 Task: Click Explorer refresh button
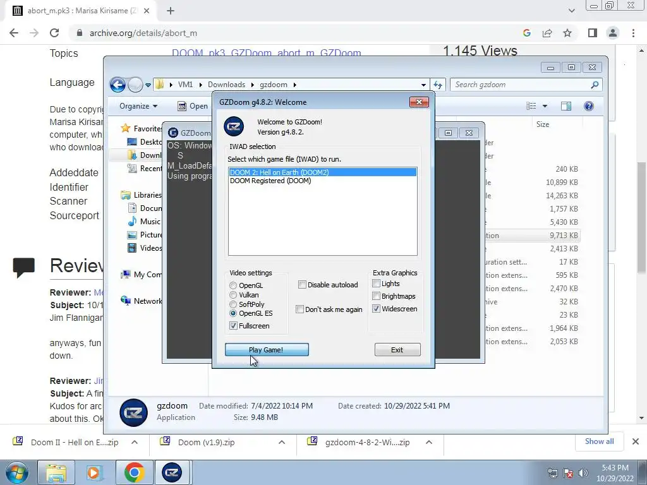(x=438, y=85)
